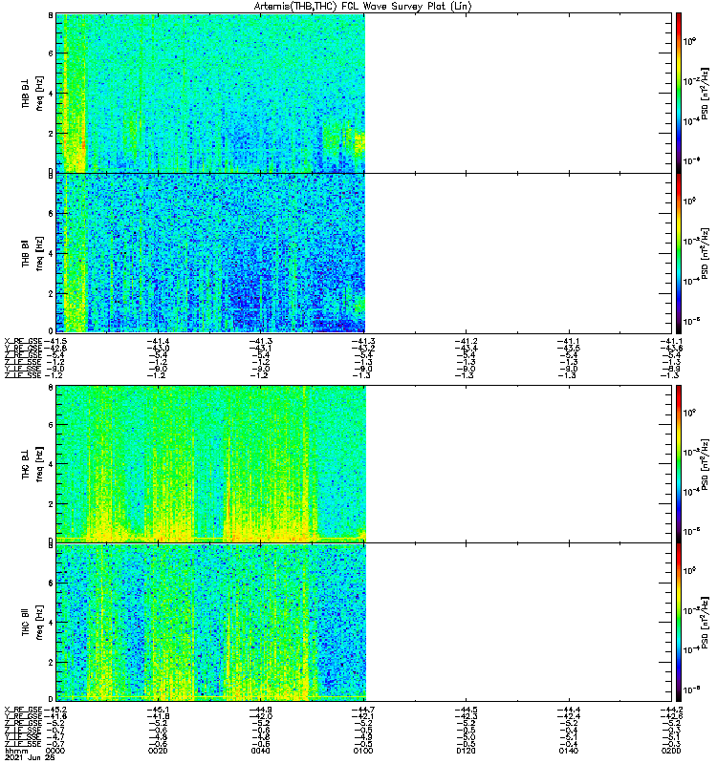Click the PSD [nT²/Hz] label of the THC B∥ color bar

pyautogui.click(x=705, y=623)
